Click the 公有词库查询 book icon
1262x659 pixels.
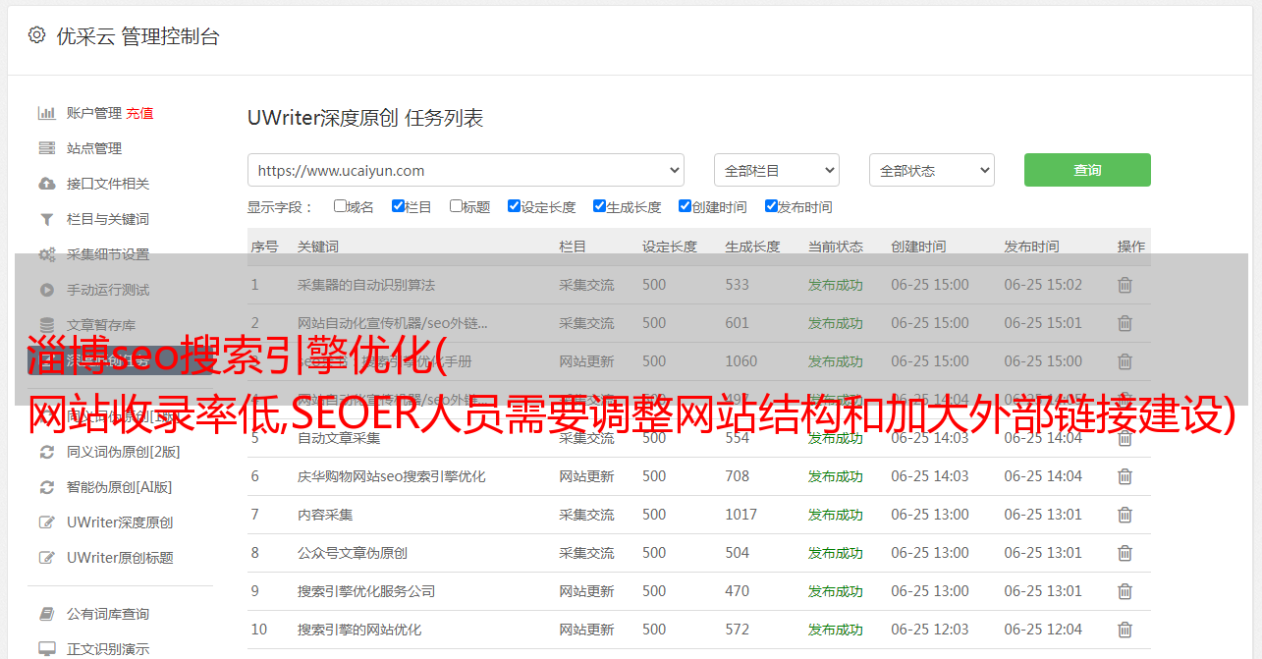46,614
